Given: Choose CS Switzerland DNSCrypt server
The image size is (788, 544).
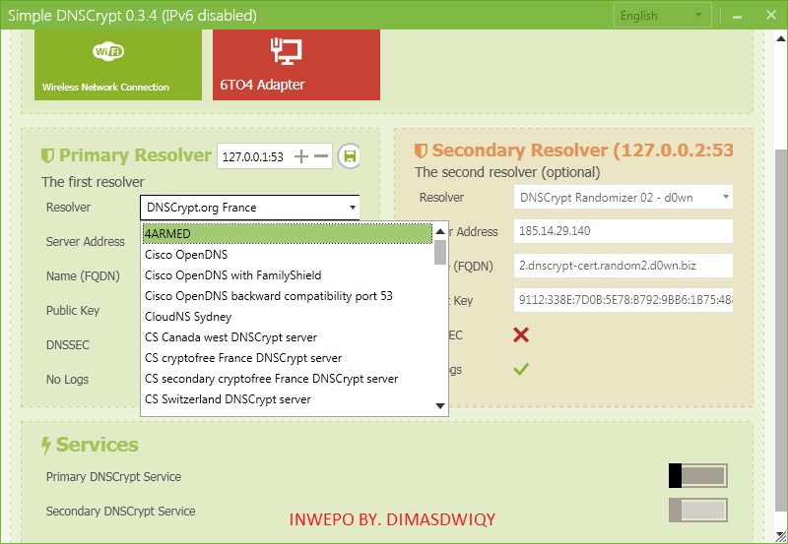Looking at the screenshot, I should pyautogui.click(x=288, y=399).
